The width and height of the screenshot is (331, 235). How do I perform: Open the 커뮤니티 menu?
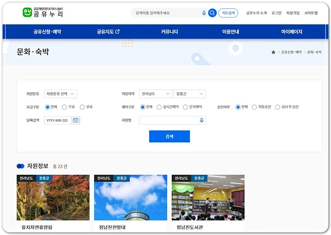click(169, 32)
